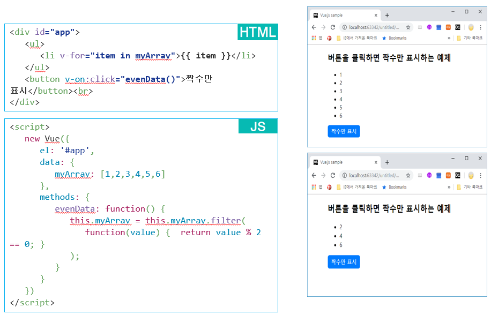Screen dimensions: 491x315
Task: Click the v-on:click="evenData()" button code line
Action: tap(118, 79)
